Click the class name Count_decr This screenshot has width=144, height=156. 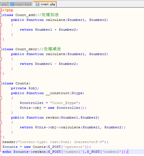pyautogui.click(x=26, y=49)
